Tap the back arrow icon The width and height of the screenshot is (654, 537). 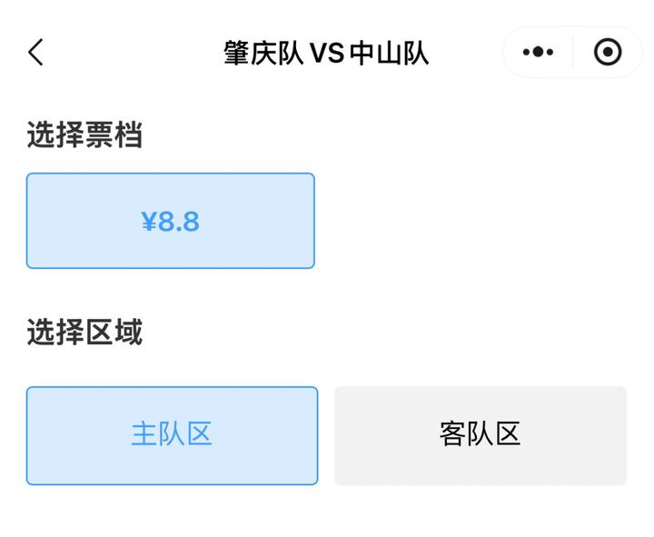(x=36, y=53)
